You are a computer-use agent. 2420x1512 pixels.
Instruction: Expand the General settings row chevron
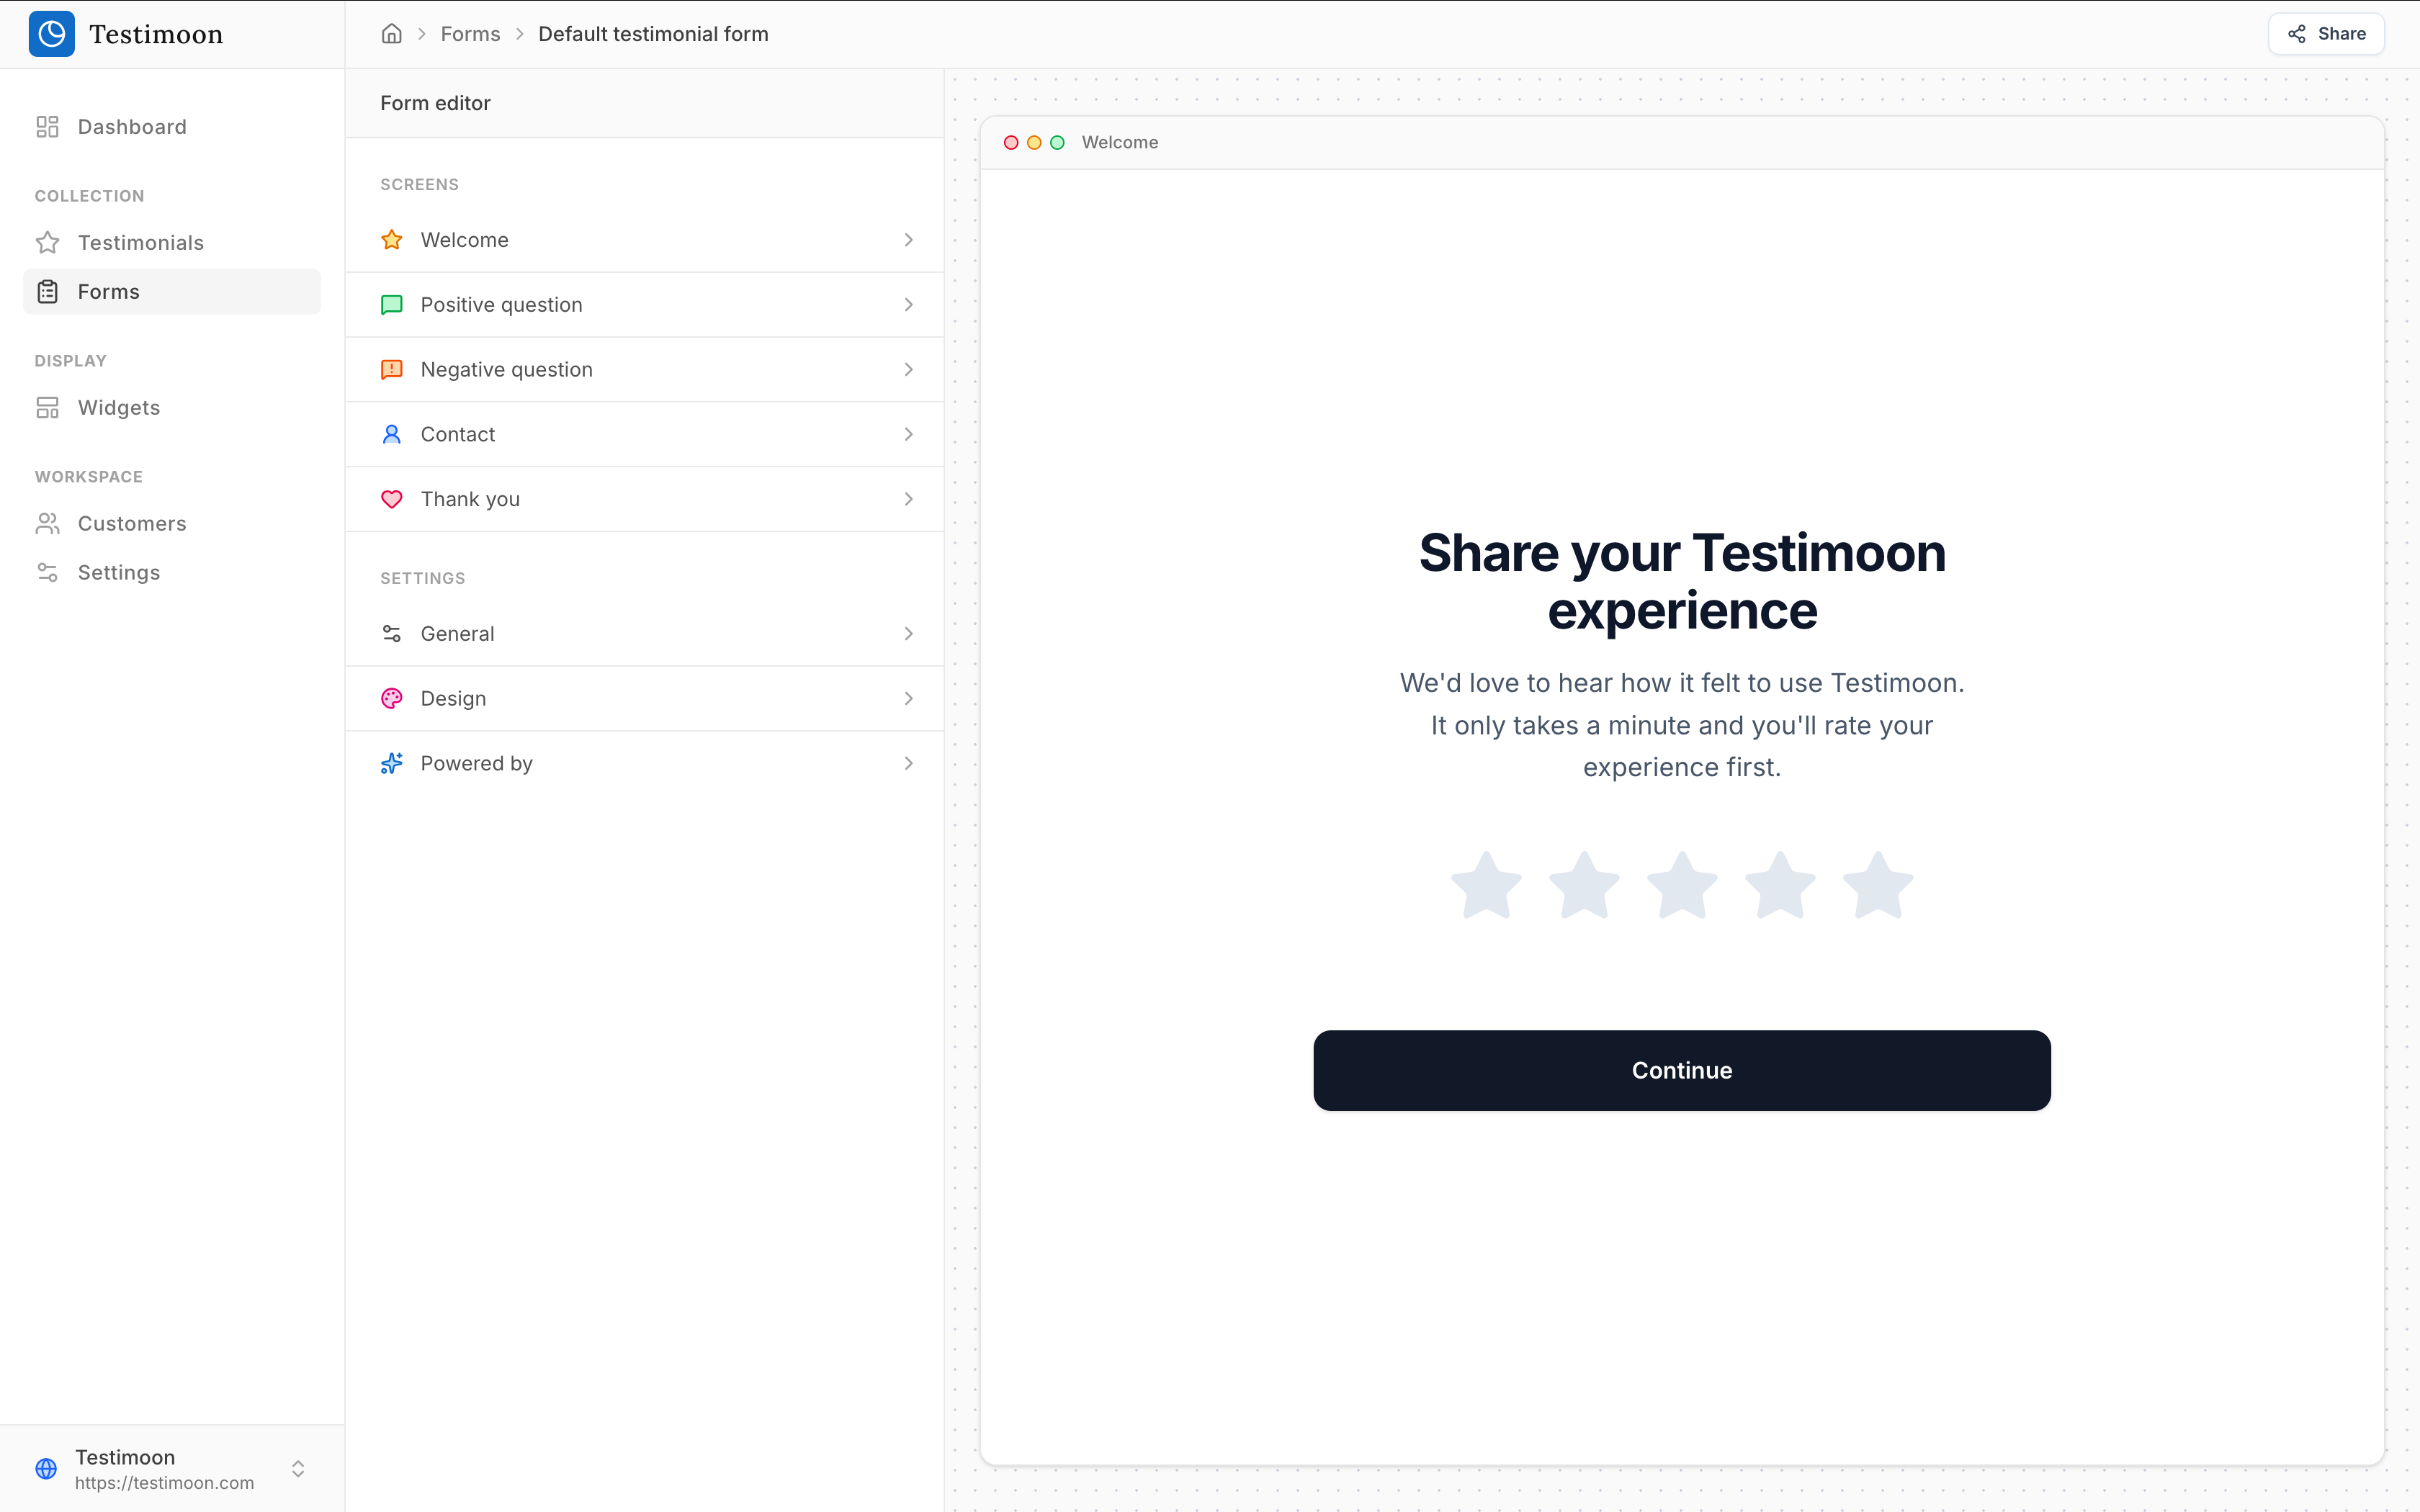(x=908, y=634)
